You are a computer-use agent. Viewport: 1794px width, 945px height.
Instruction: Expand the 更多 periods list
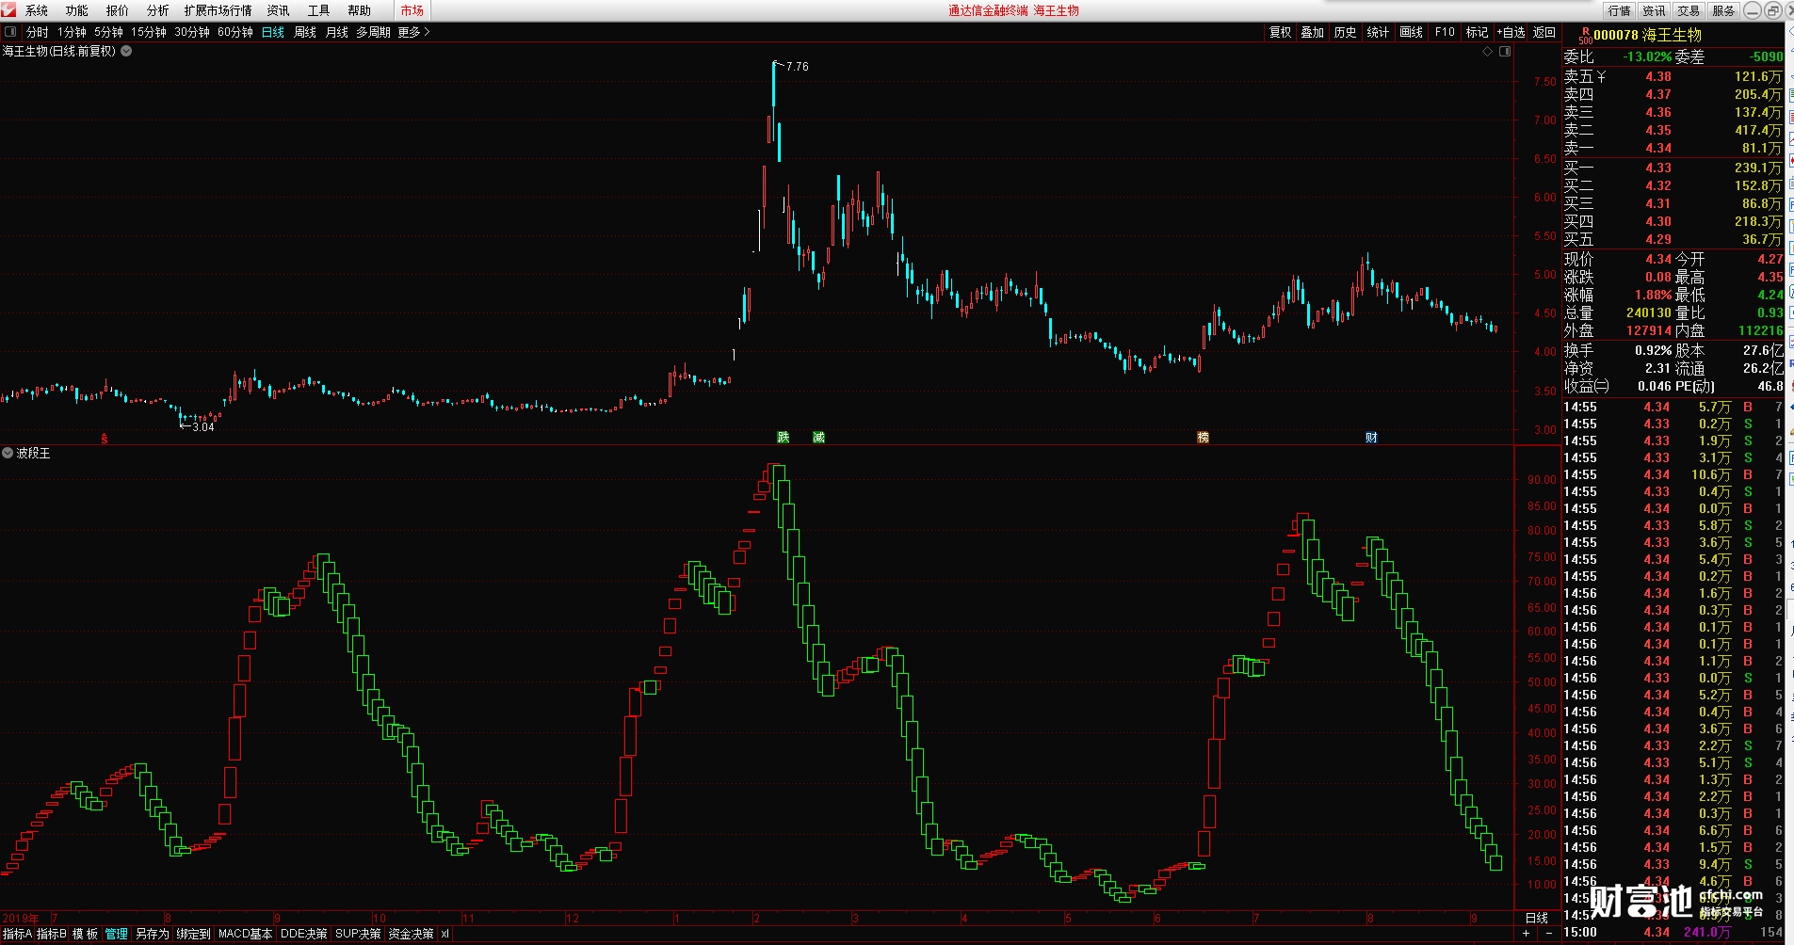[413, 32]
